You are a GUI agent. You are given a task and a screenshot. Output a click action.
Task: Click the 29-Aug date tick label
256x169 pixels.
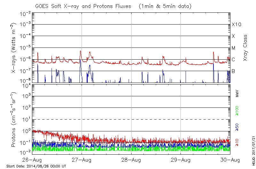click(181, 159)
